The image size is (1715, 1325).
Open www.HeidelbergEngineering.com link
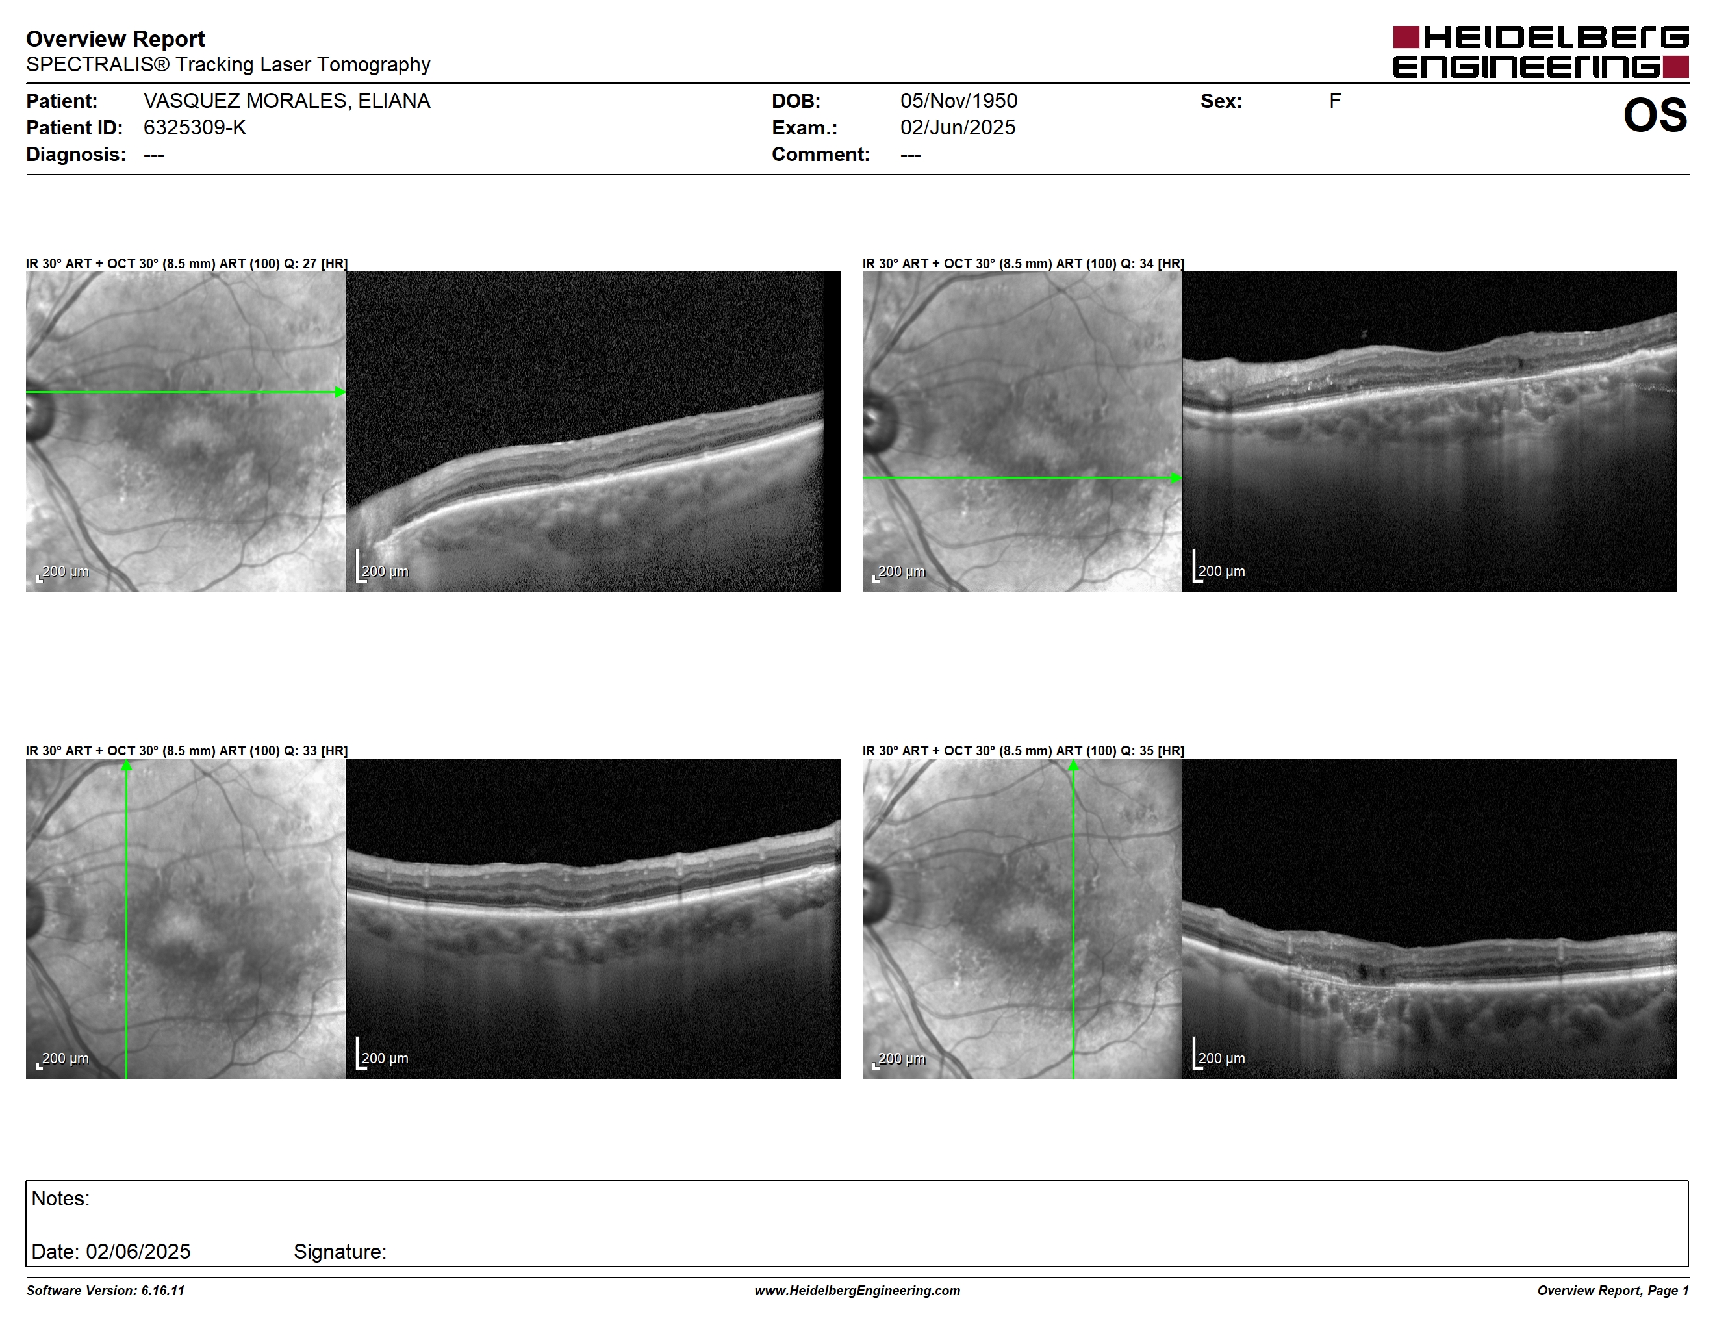(857, 1291)
